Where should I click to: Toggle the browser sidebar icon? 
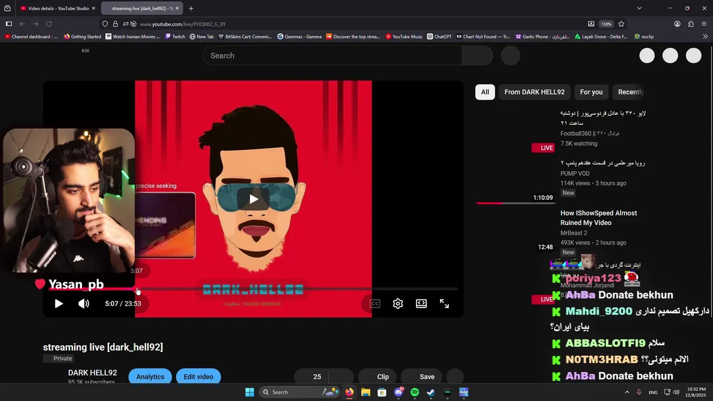[9, 24]
